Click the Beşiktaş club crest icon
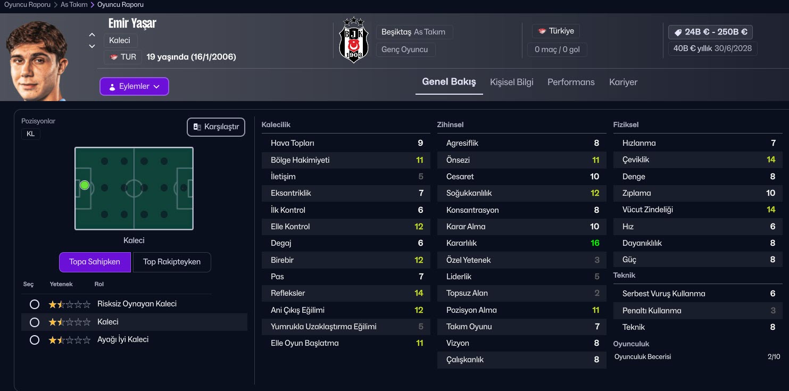The height and width of the screenshot is (391, 789). click(x=354, y=40)
